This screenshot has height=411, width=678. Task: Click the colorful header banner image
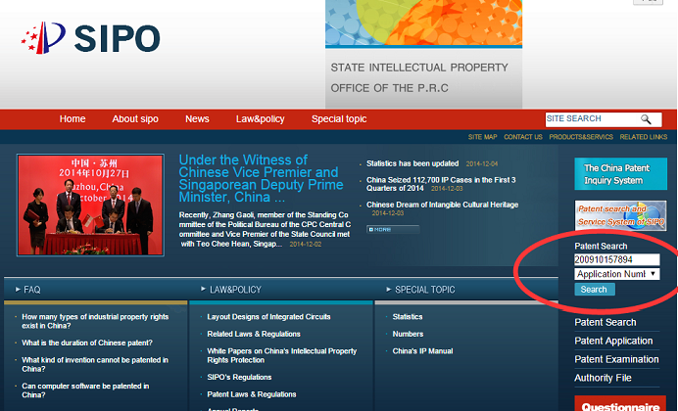[423, 23]
